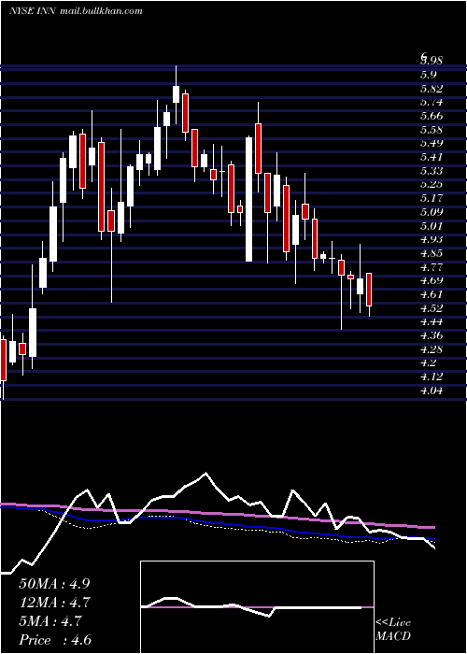Viewport: 467px width, 654px height.
Task: Click the 5.09 price axis label
Action: pos(432,211)
